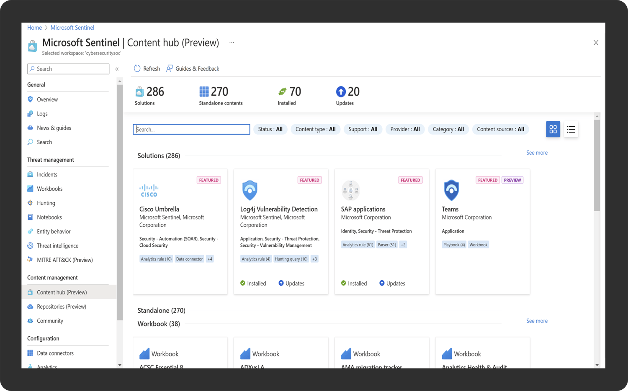Switch to grid view for content items
Image resolution: width=628 pixels, height=391 pixels.
tap(553, 129)
